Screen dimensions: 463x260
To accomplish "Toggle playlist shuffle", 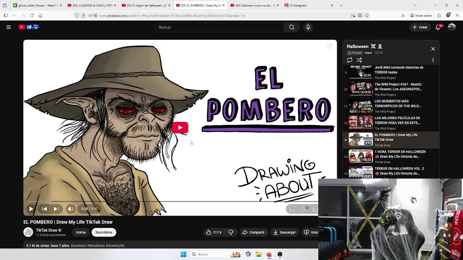I will 359,60.
